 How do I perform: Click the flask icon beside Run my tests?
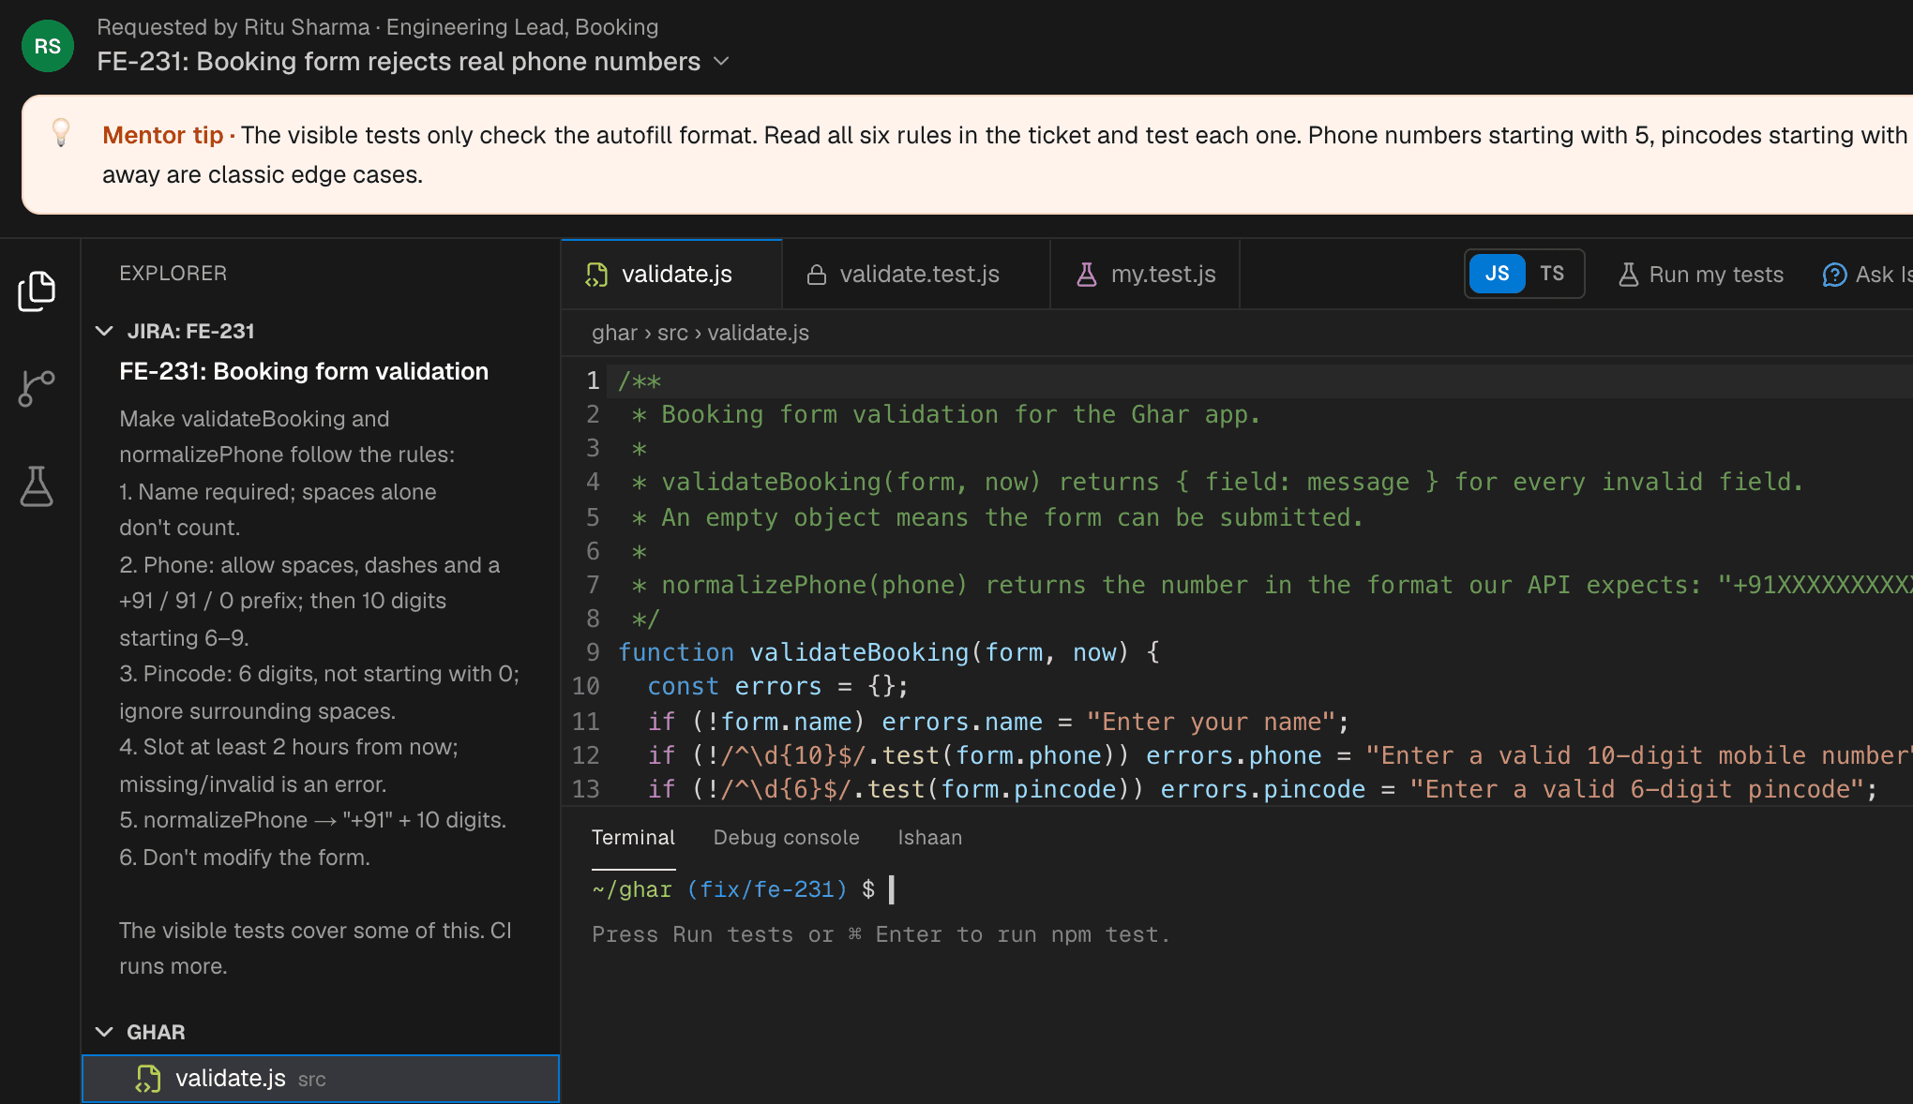pos(1629,275)
